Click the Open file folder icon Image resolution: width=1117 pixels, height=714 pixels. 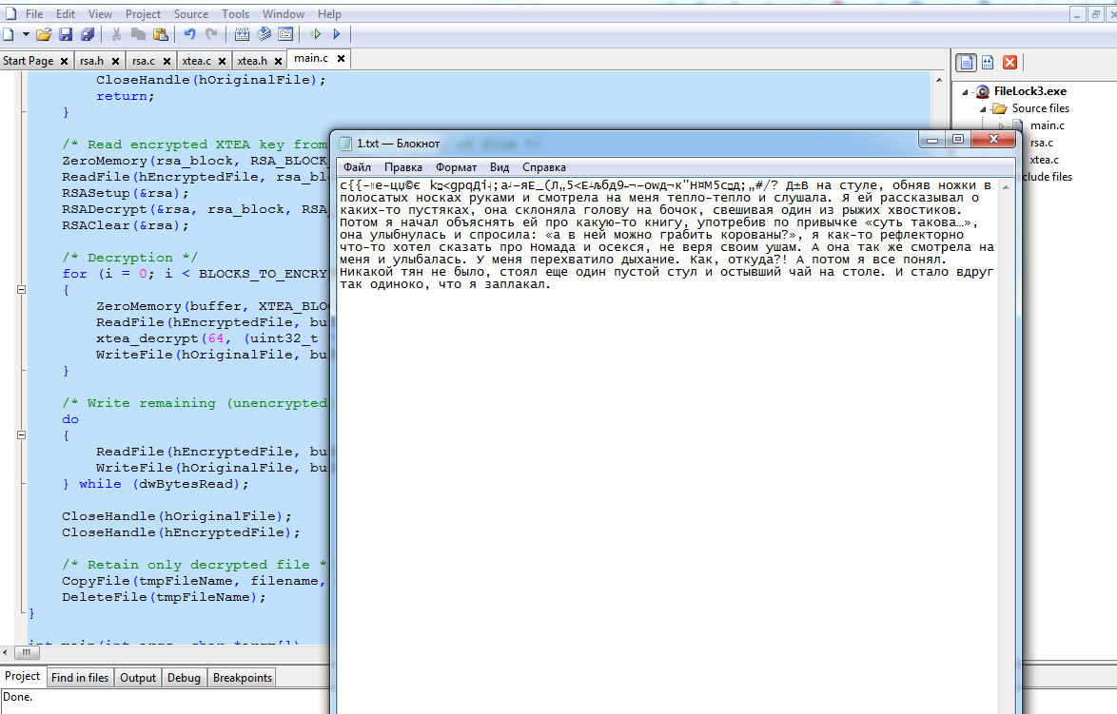(x=44, y=34)
